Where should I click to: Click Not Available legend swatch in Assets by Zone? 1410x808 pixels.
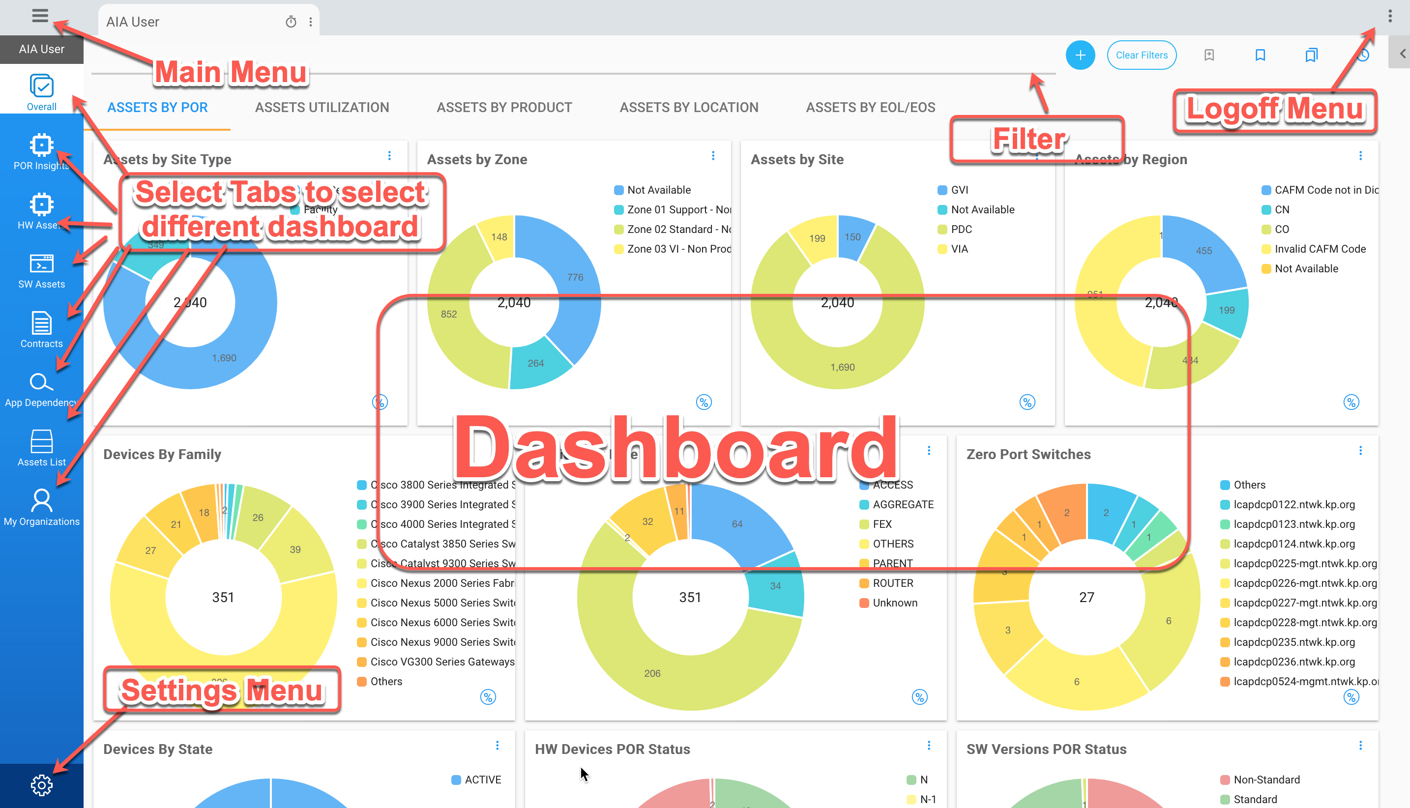pyautogui.click(x=619, y=190)
